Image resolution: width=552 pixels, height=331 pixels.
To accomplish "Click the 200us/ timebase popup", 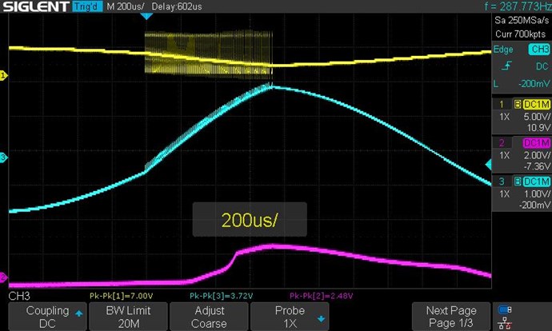I will click(250, 220).
